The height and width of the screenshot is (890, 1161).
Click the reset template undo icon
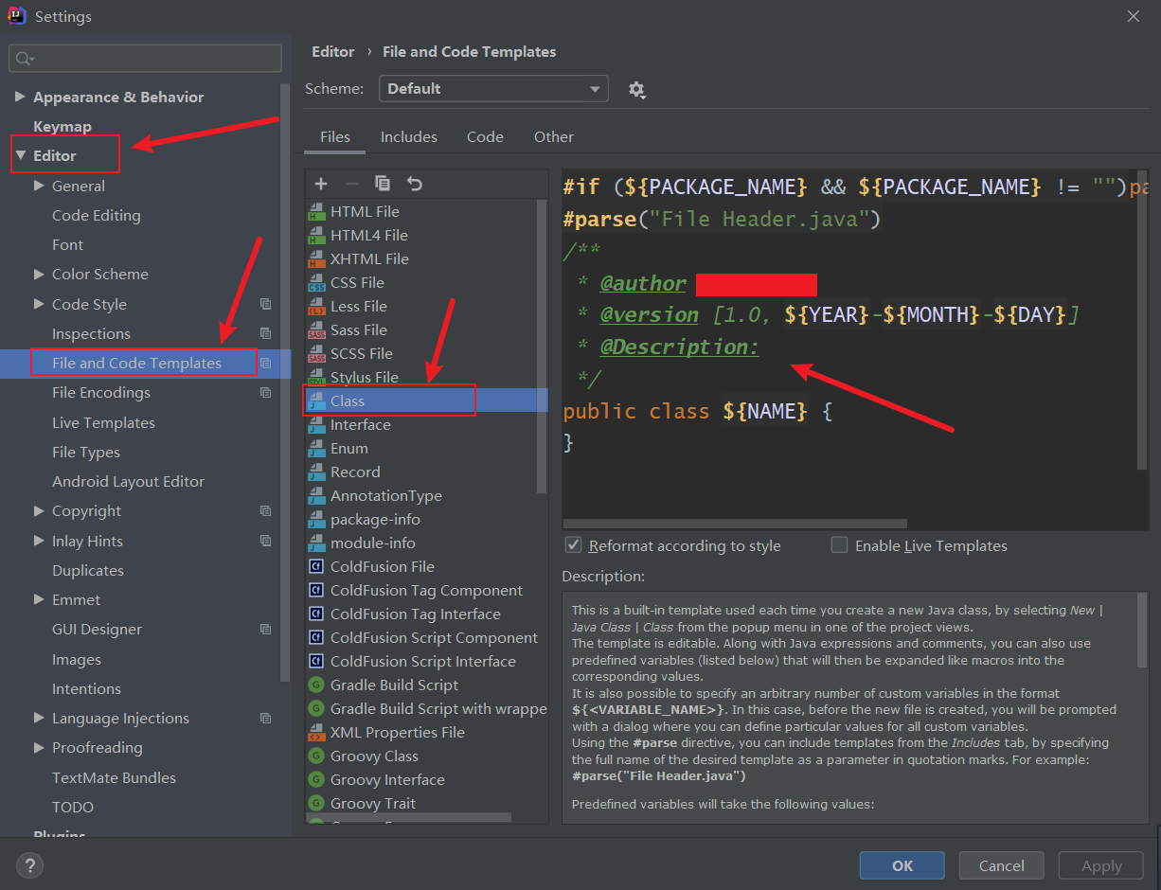click(x=414, y=184)
